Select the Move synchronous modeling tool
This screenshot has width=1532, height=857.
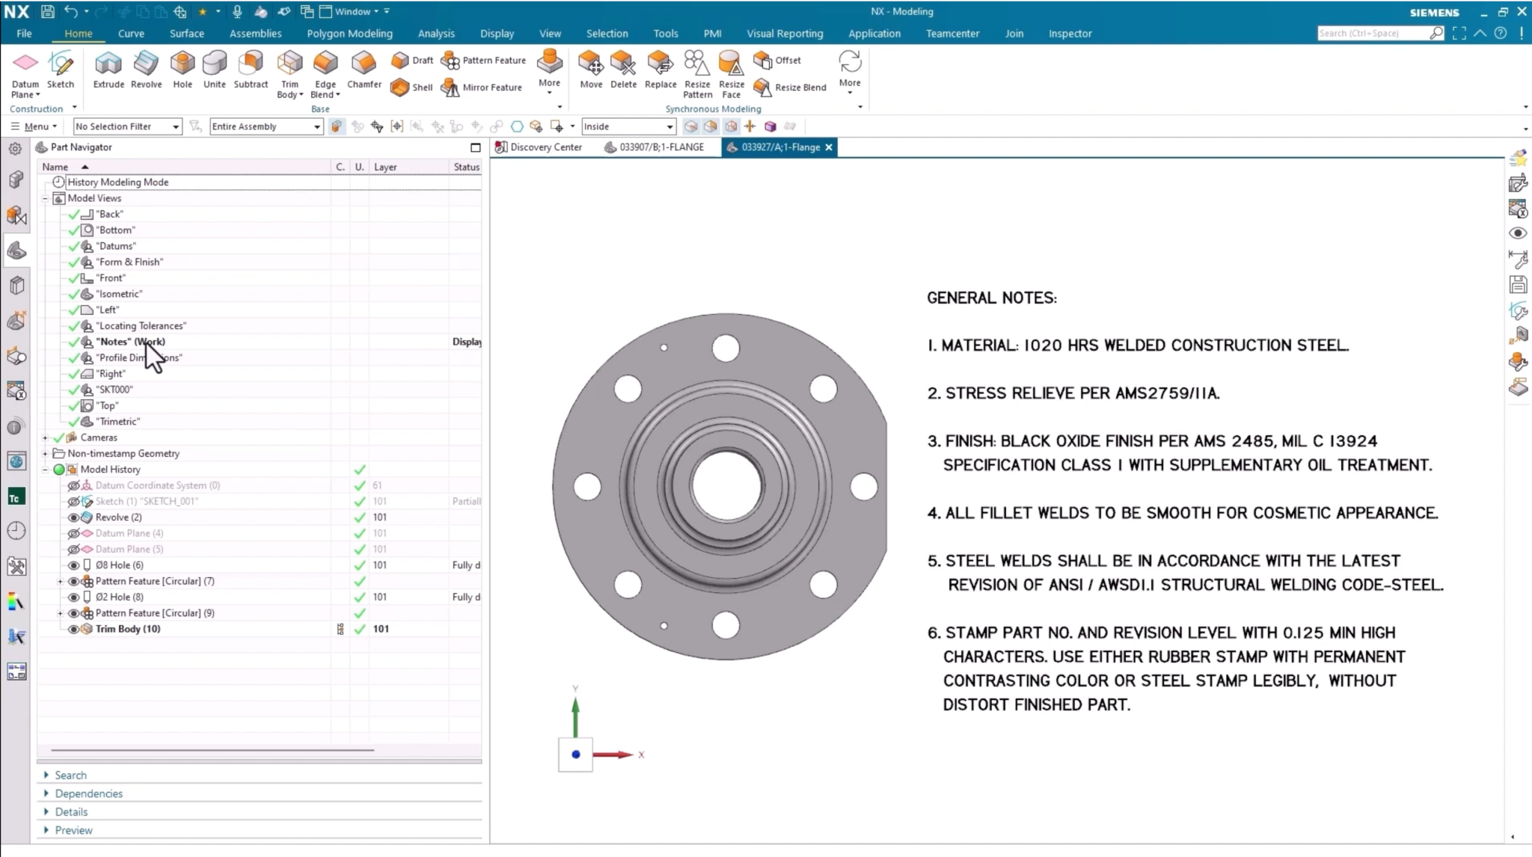click(590, 71)
